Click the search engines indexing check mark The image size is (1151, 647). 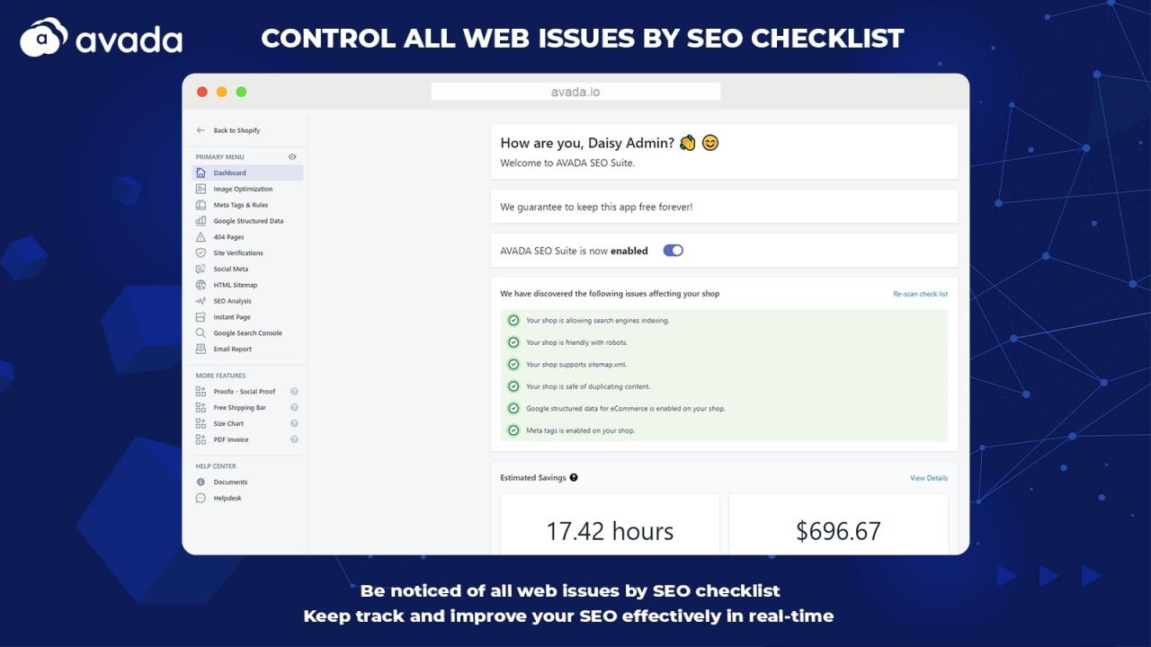pos(513,321)
